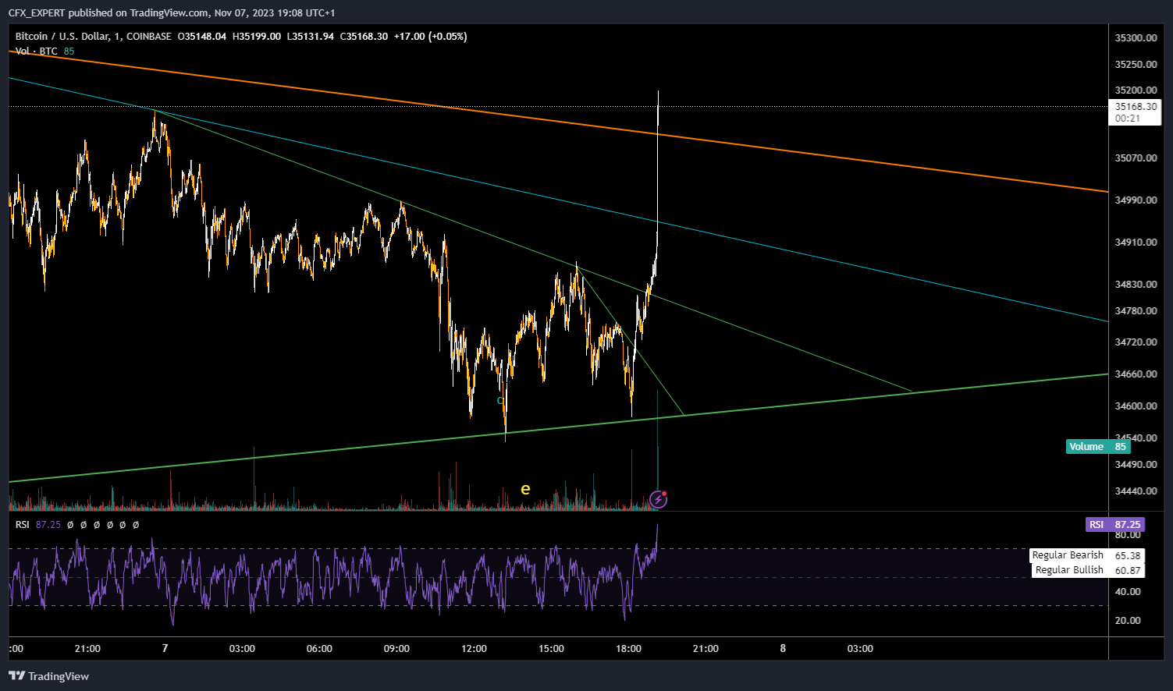The width and height of the screenshot is (1173, 691).
Task: Click the 09:00 time axis label
Action: (x=396, y=649)
